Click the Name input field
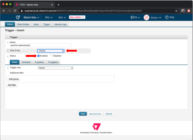This screenshot has width=193, height=140. point(41,45)
